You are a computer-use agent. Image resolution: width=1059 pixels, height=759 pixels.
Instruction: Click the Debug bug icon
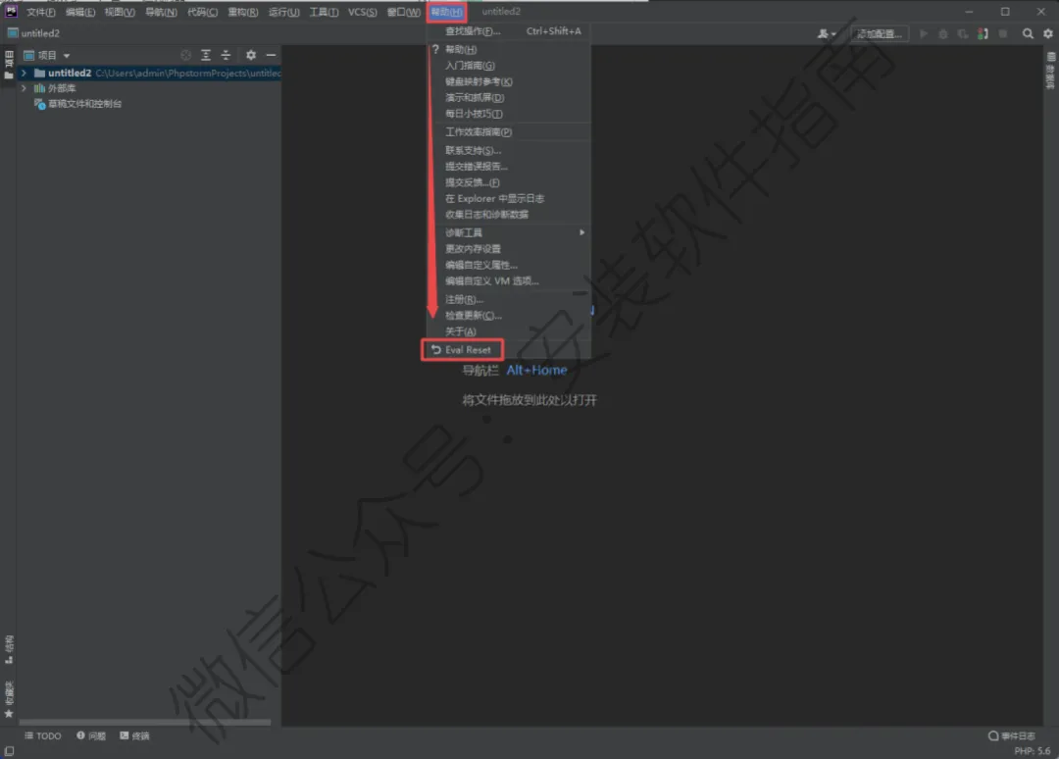point(943,33)
